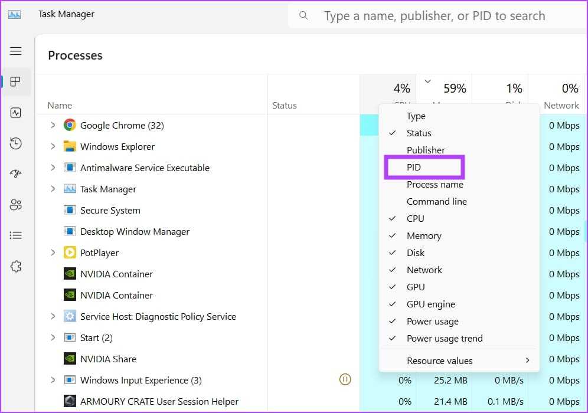
Task: Open the hamburger navigation menu
Action: pyautogui.click(x=16, y=51)
